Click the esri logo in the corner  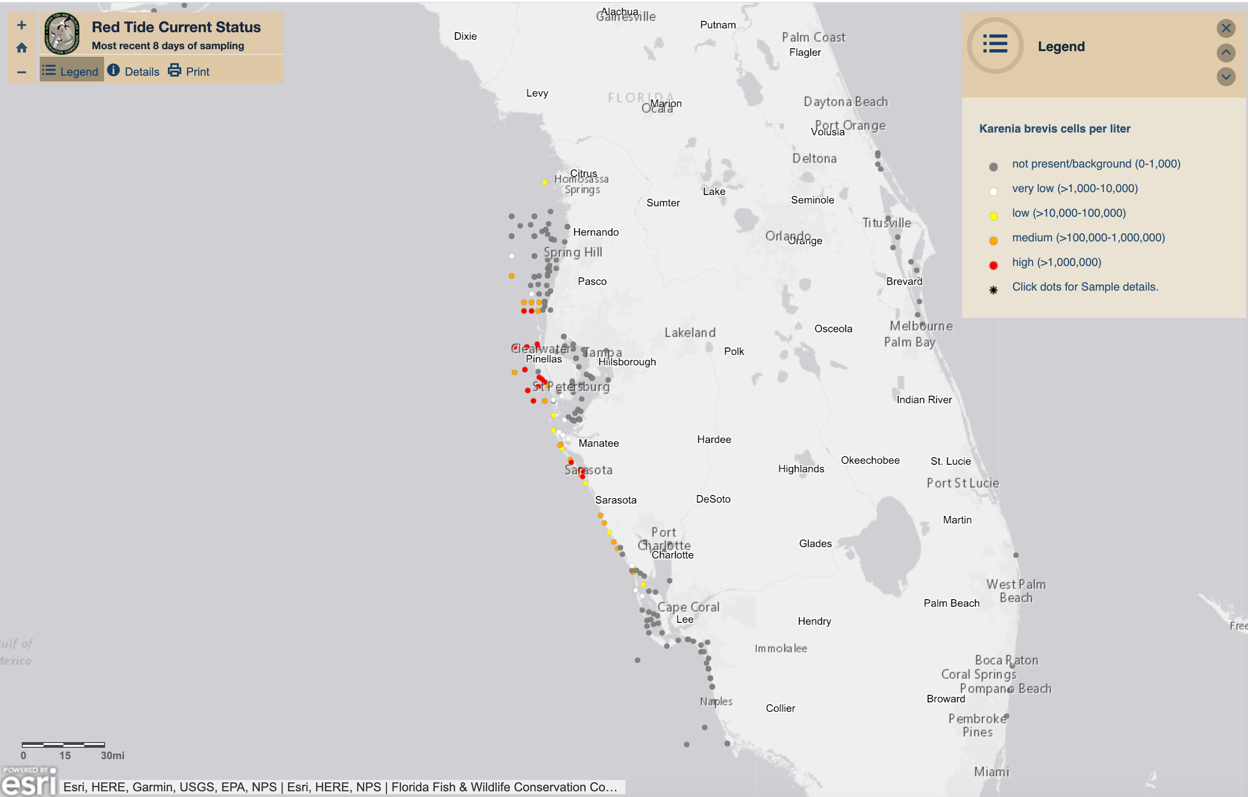pyautogui.click(x=29, y=783)
